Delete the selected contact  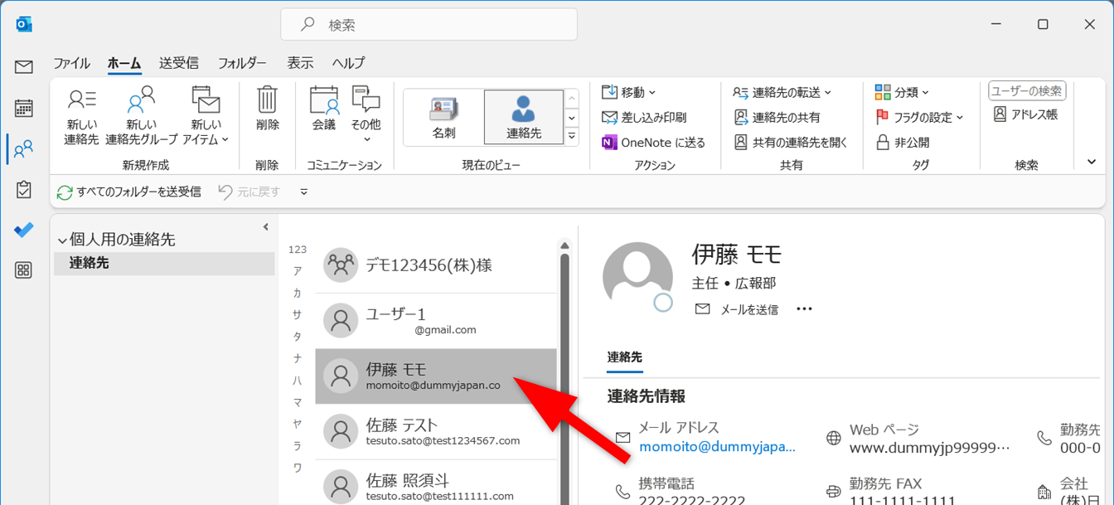[267, 109]
